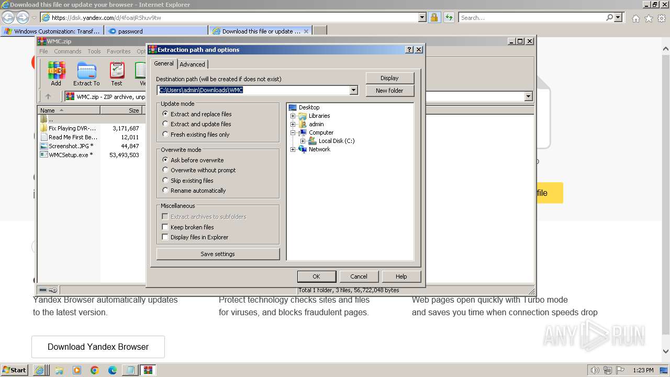Expand the Network tree node

pos(293,149)
